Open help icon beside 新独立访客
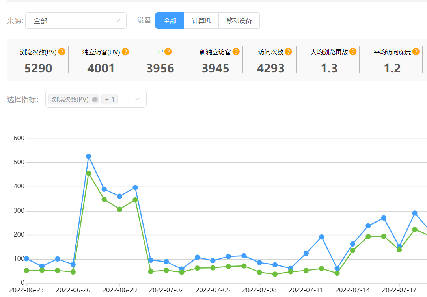The width and height of the screenshot is (427, 297). pos(236,52)
